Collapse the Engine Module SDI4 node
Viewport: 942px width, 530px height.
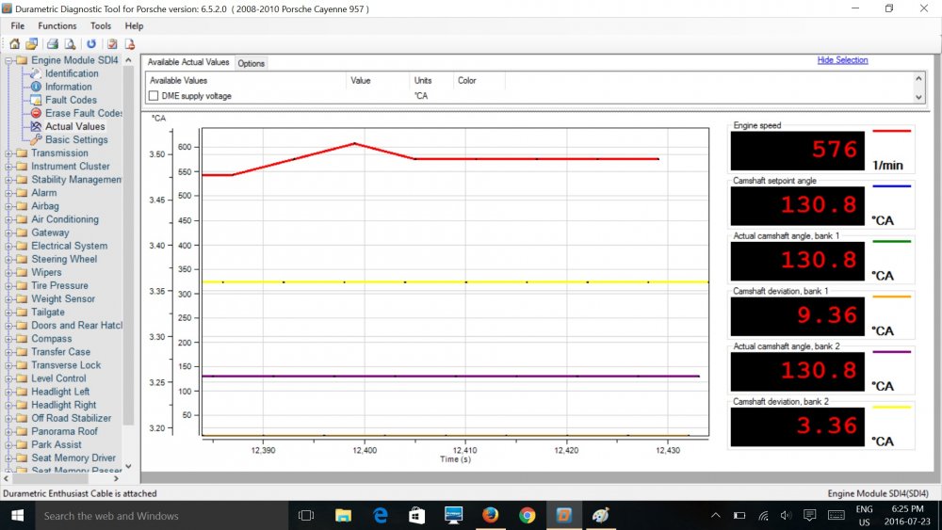[9, 60]
